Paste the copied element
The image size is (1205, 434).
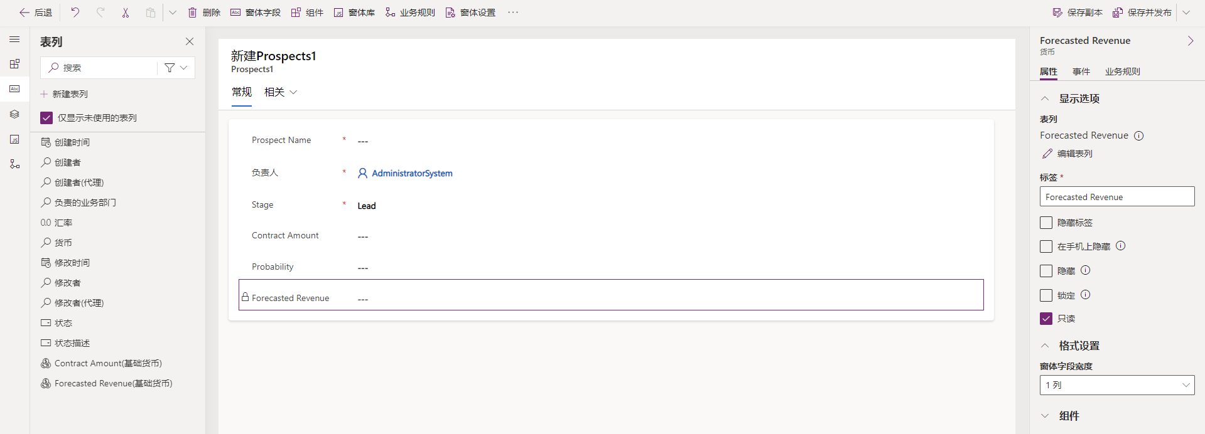click(x=151, y=13)
